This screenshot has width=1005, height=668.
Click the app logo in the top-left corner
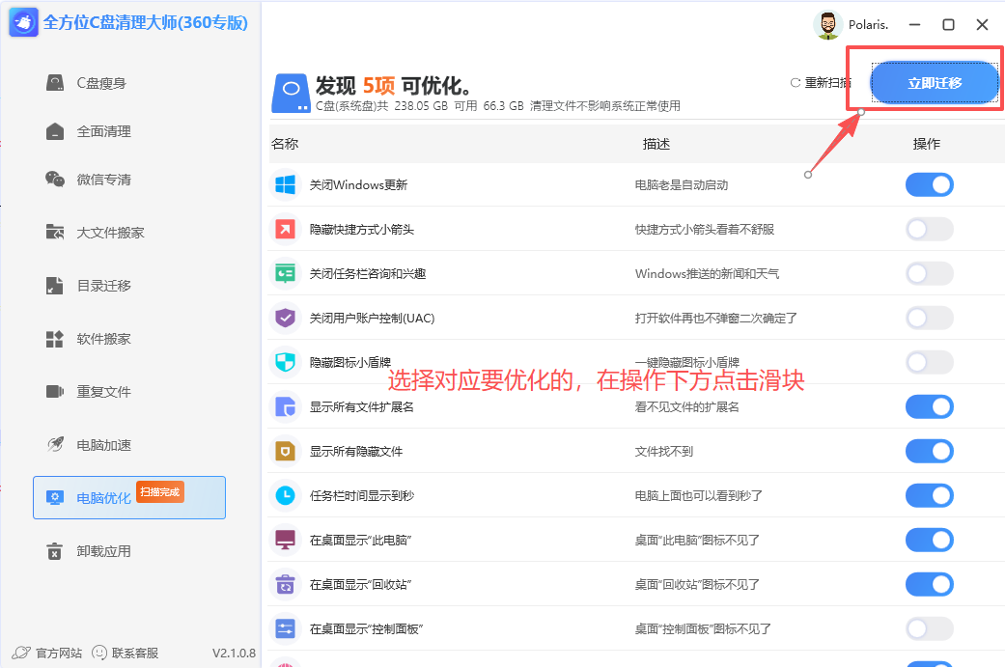pos(22,21)
